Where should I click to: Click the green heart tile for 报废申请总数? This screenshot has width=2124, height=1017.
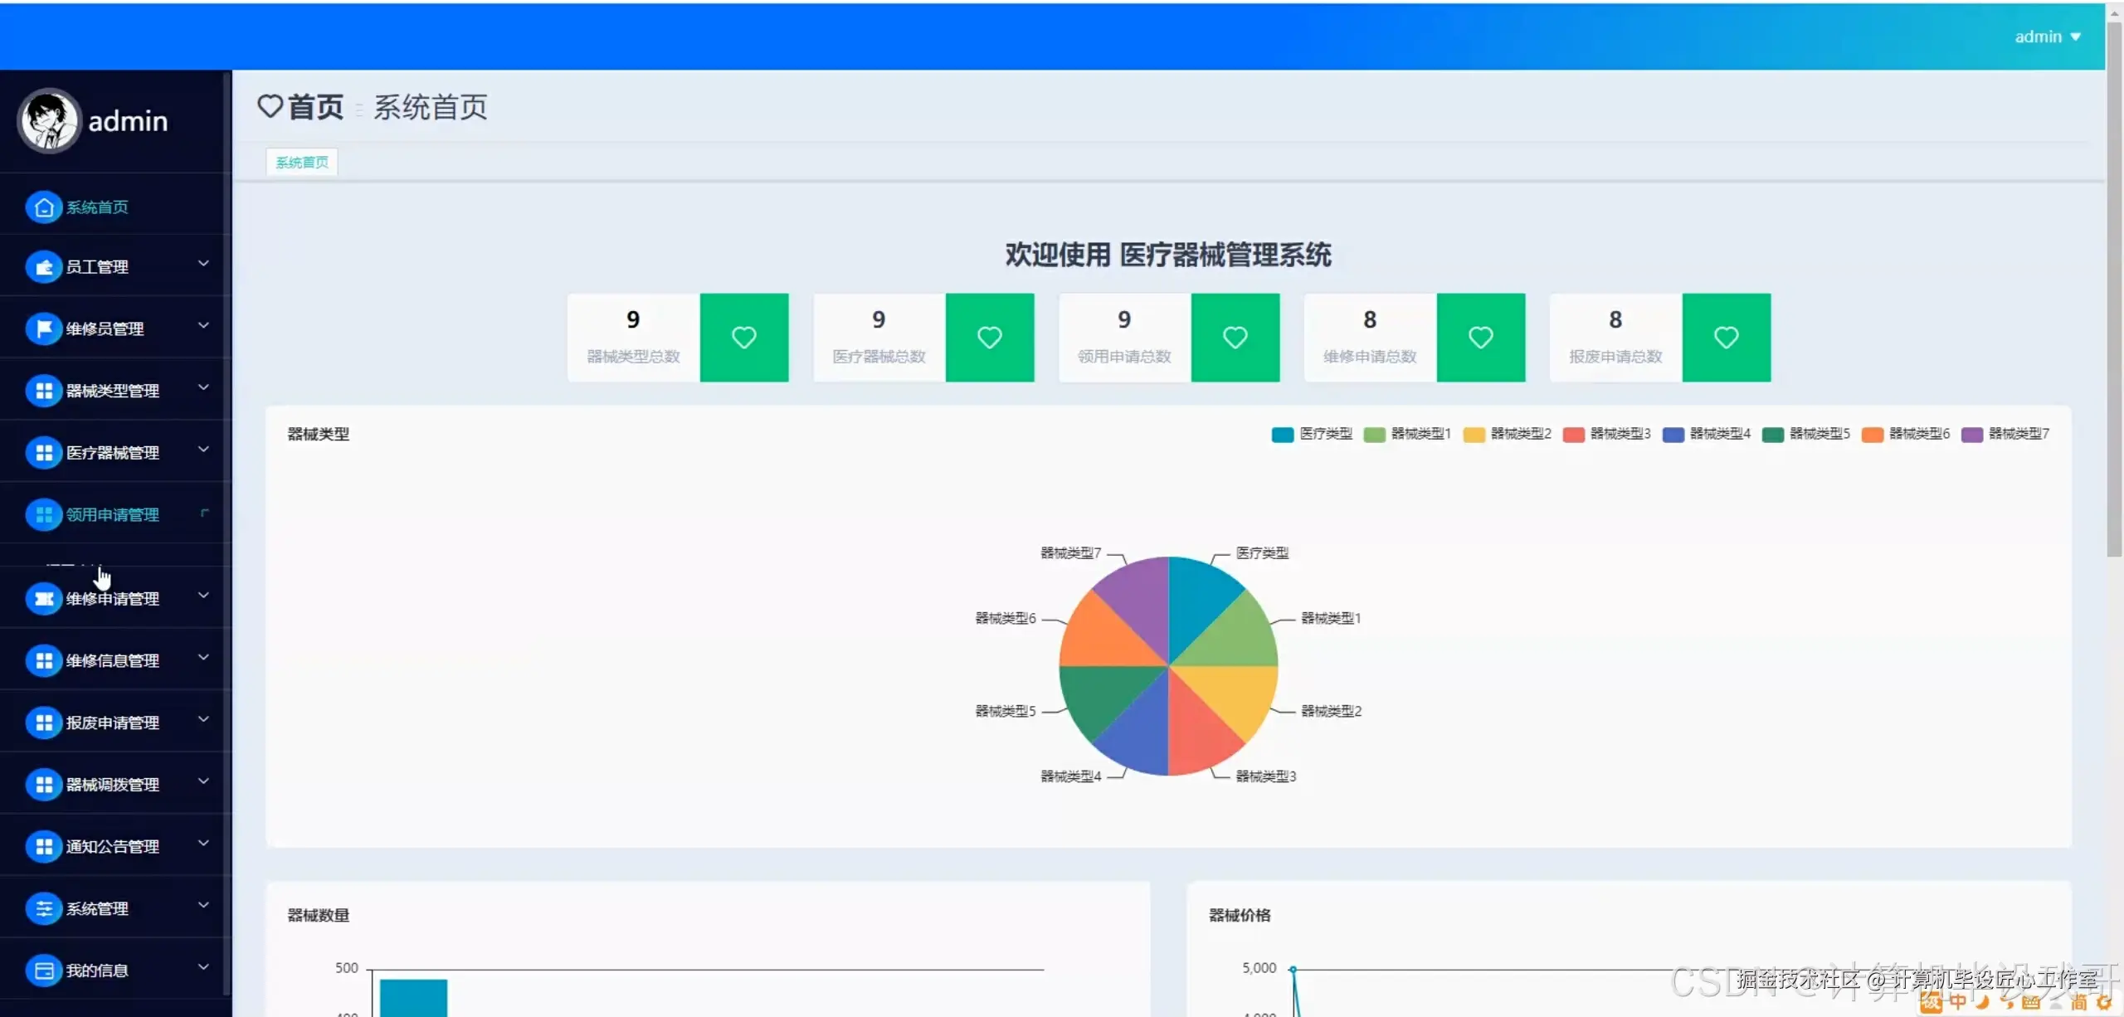[1727, 338]
